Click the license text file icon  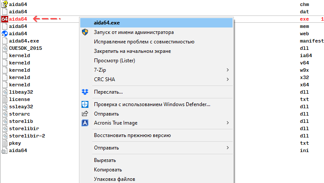[x=5, y=99]
